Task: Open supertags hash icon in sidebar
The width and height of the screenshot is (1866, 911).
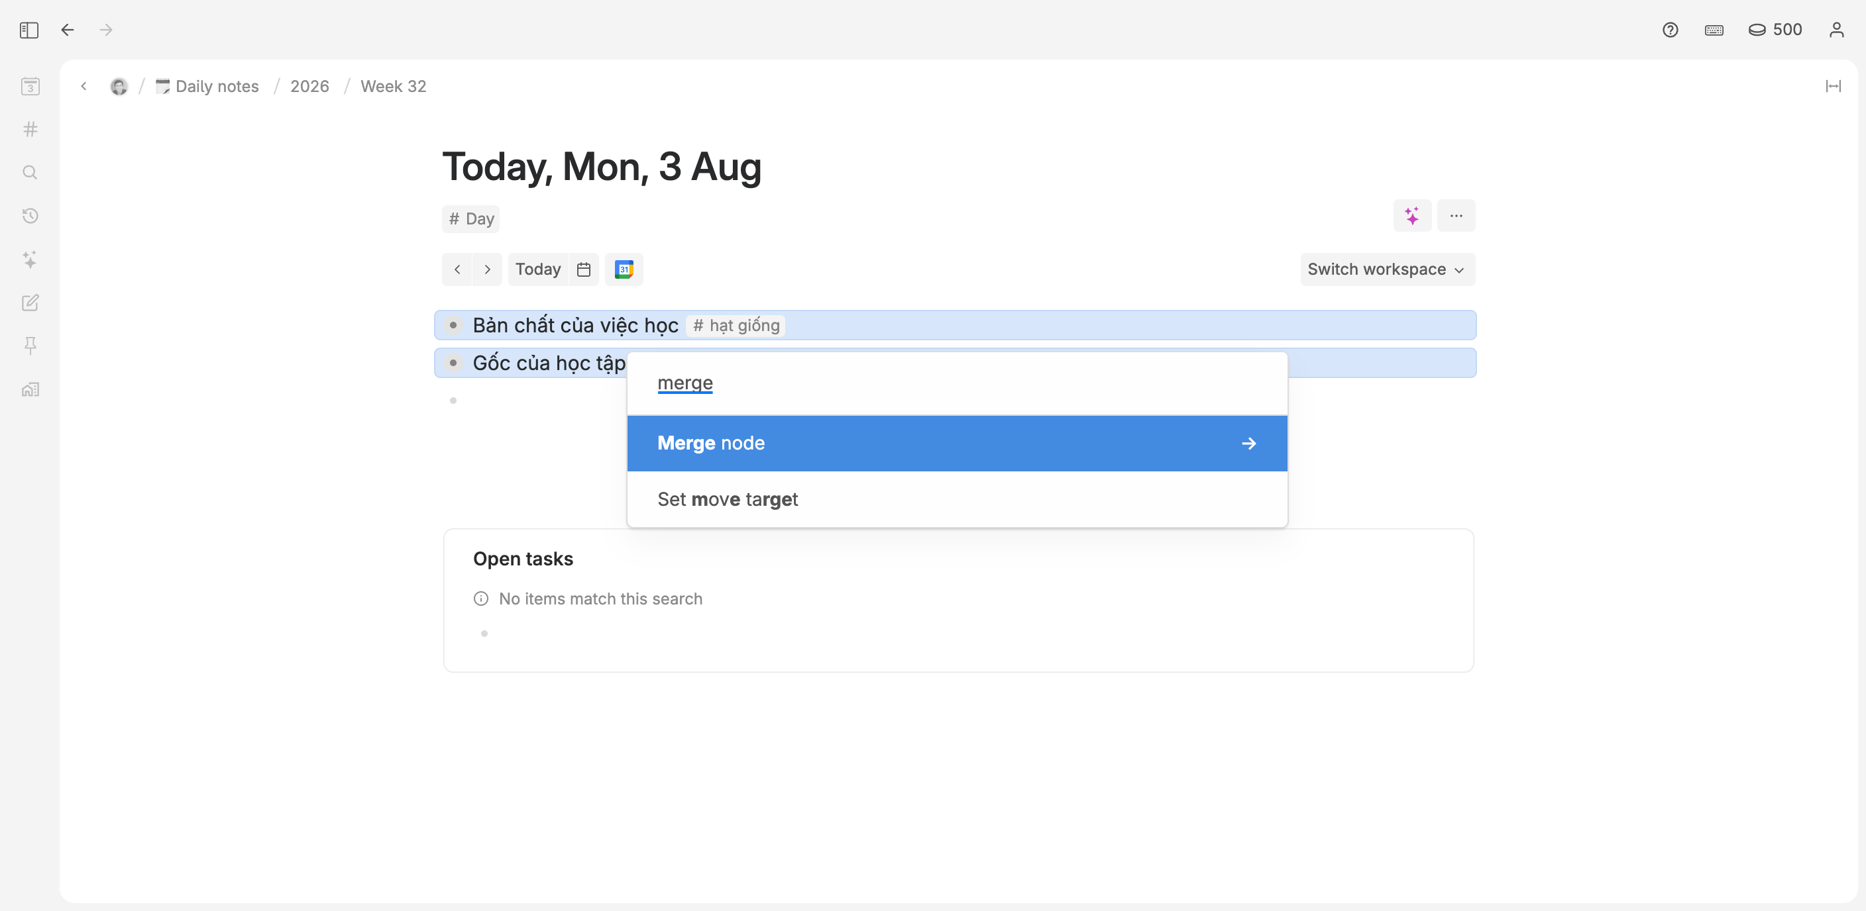Action: click(x=30, y=130)
